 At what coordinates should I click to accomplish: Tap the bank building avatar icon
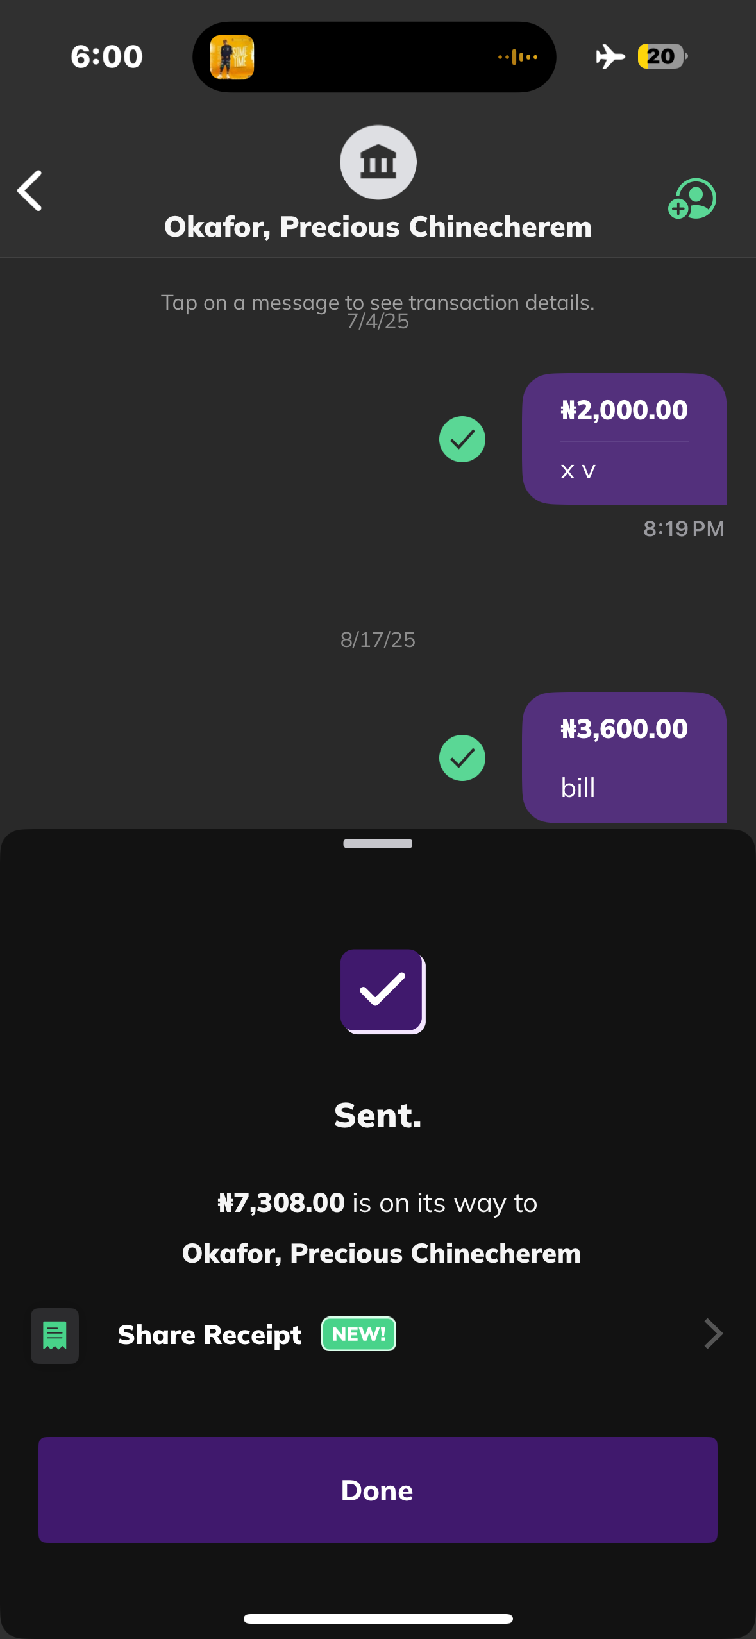[x=378, y=162]
